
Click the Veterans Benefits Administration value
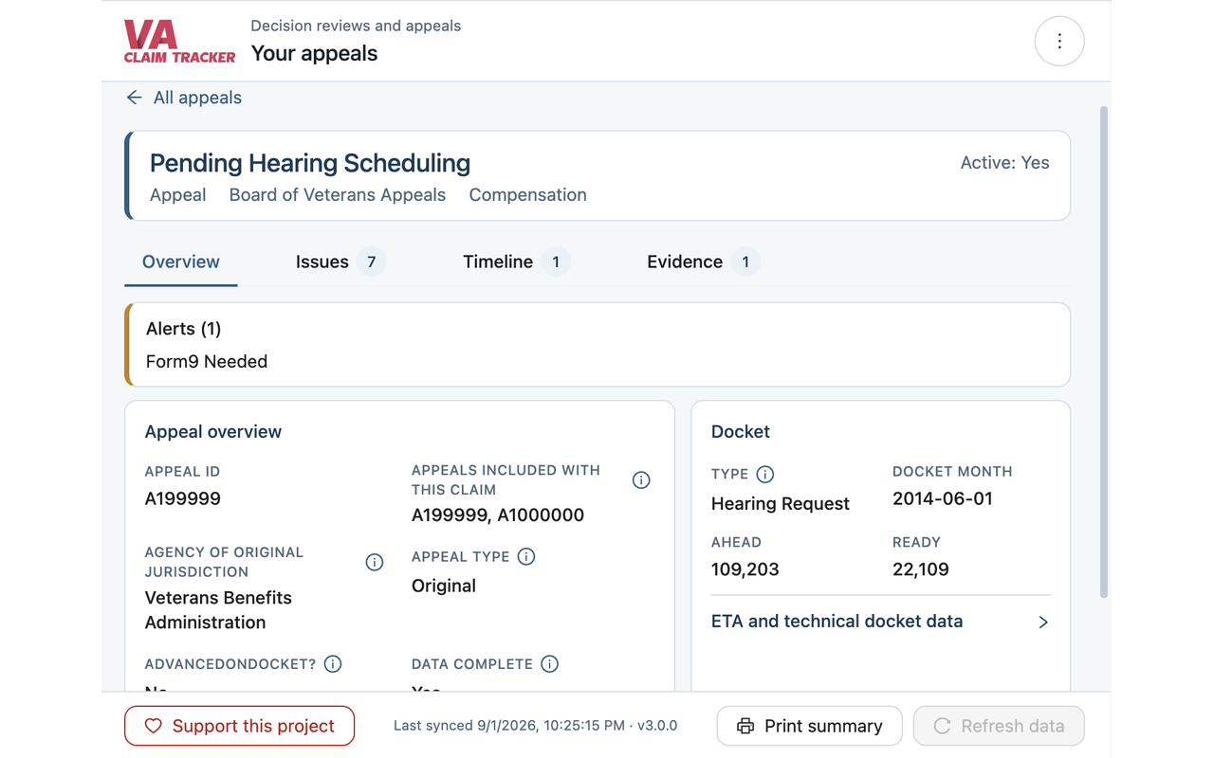pyautogui.click(x=218, y=610)
